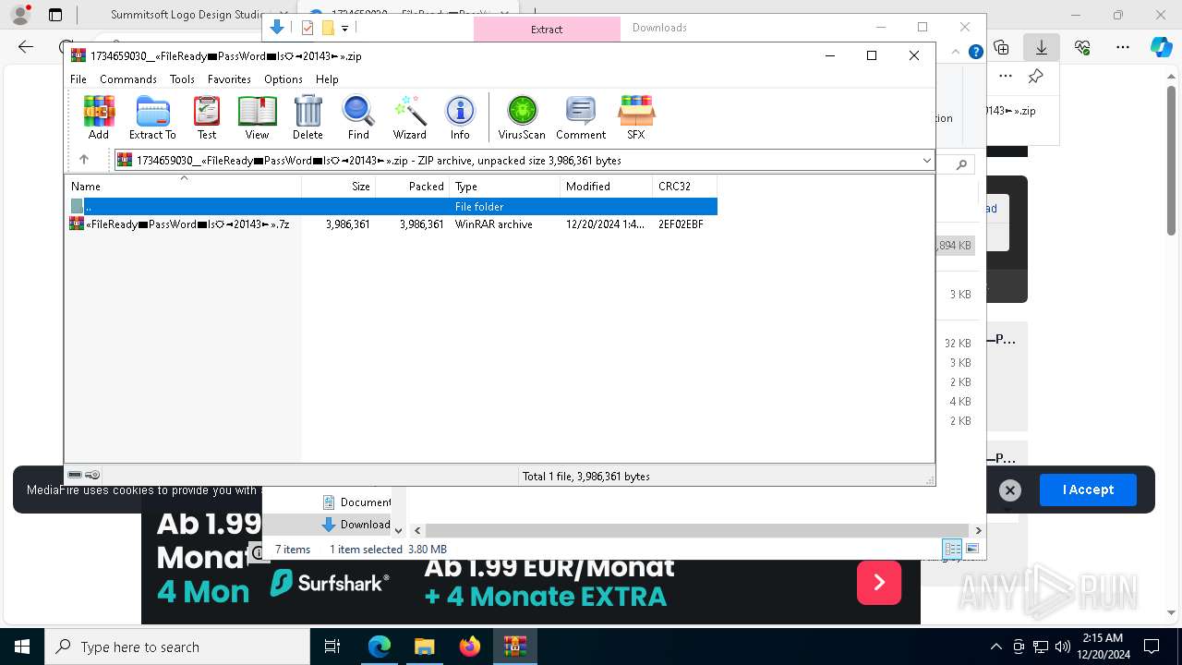Screen dimensions: 1182x665
Task: Open Edge Copilot icon
Action: [x=1161, y=46]
